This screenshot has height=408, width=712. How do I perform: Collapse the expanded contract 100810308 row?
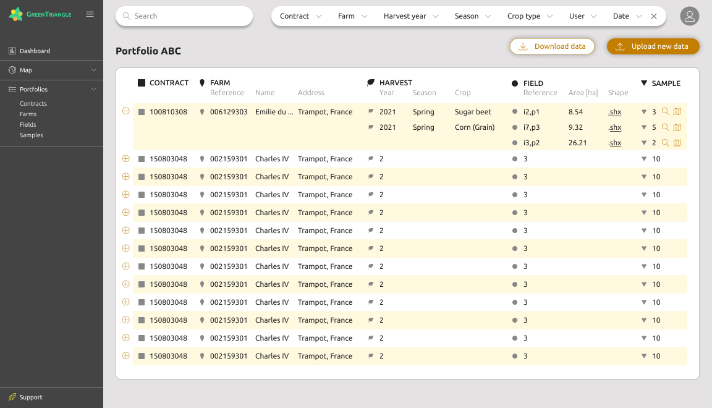pos(126,111)
